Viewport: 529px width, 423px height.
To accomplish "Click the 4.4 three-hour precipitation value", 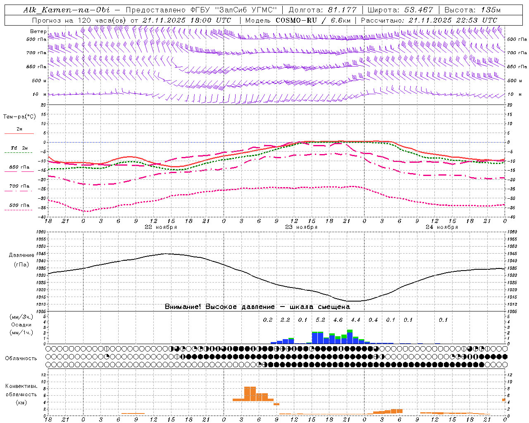I will 355,320.
